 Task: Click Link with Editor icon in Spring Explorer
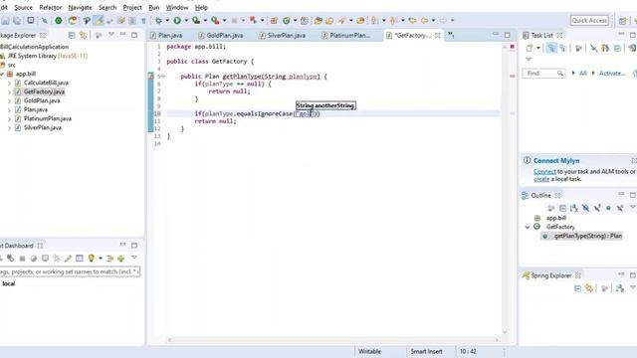(x=589, y=288)
